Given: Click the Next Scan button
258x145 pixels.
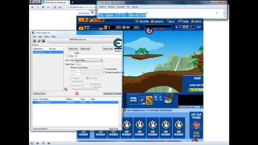Looking at the screenshot, I should [x=85, y=48].
